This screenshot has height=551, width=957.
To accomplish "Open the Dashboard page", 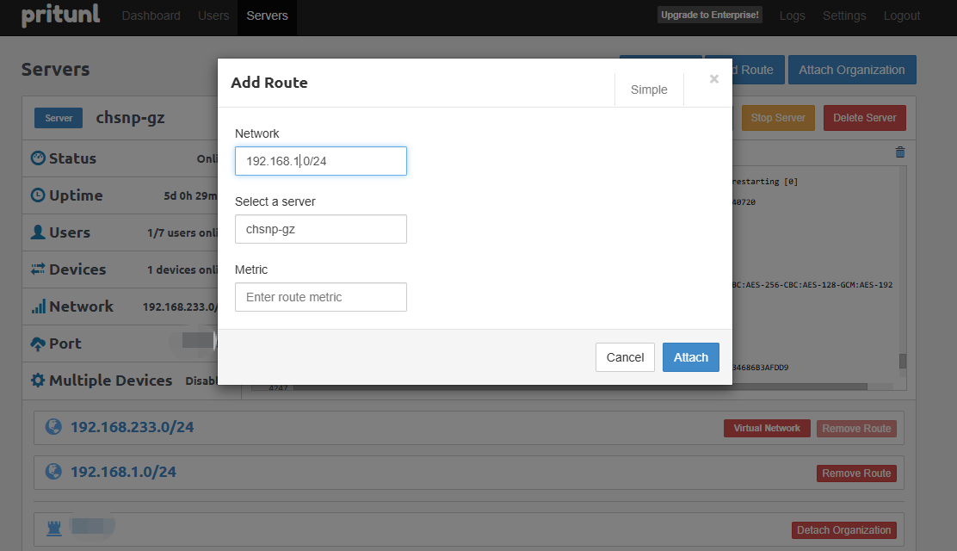I will click(x=151, y=15).
